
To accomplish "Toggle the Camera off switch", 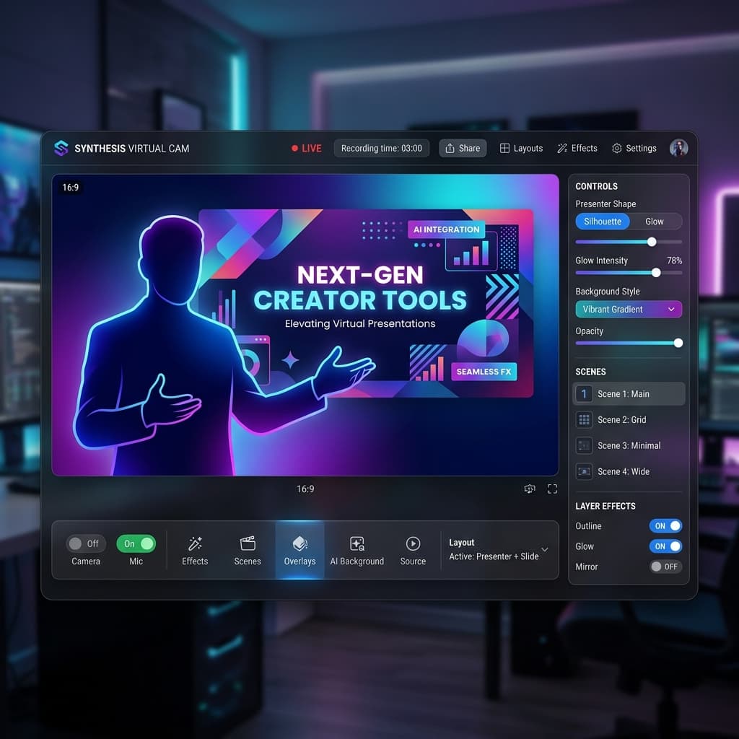I will coord(85,543).
